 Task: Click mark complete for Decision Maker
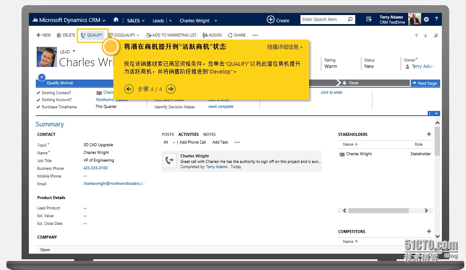[221, 107]
